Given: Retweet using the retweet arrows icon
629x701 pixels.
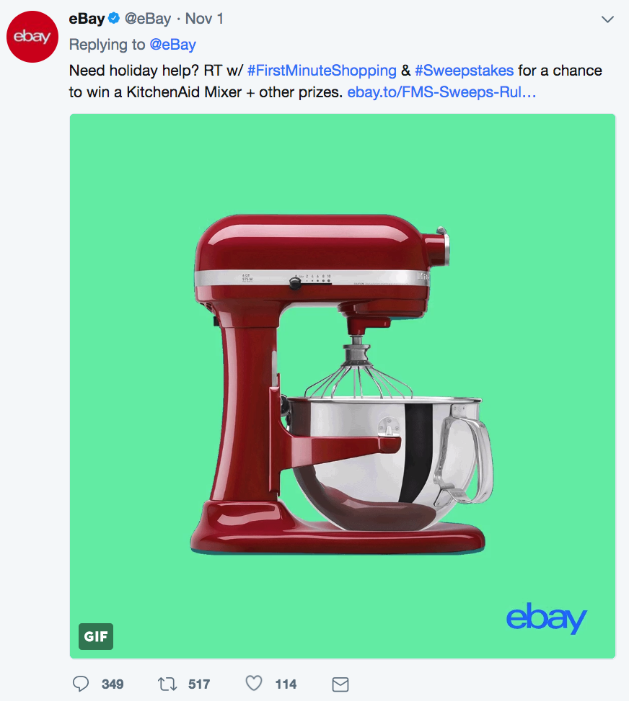Looking at the screenshot, I should [x=167, y=684].
